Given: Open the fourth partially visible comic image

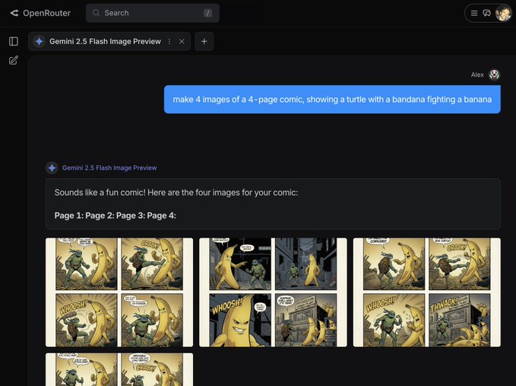Looking at the screenshot, I should [119, 368].
